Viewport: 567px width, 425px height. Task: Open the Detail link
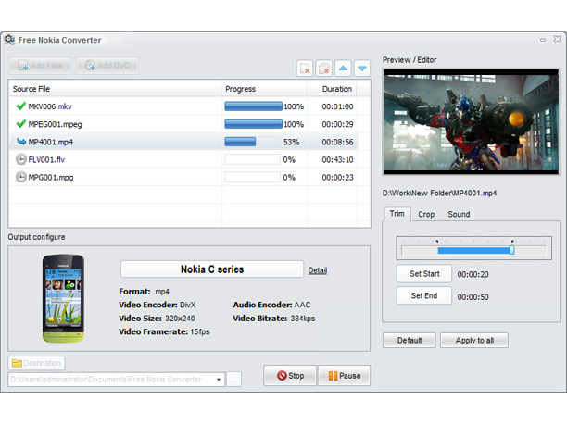[318, 270]
